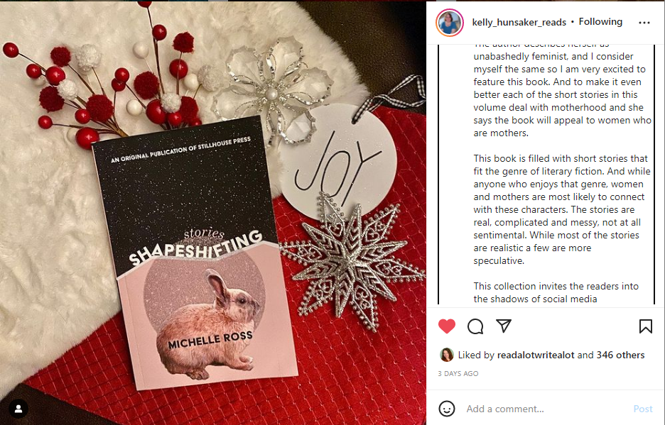The image size is (665, 425).
Task: Click the Add a comment field
Action: (x=545, y=409)
